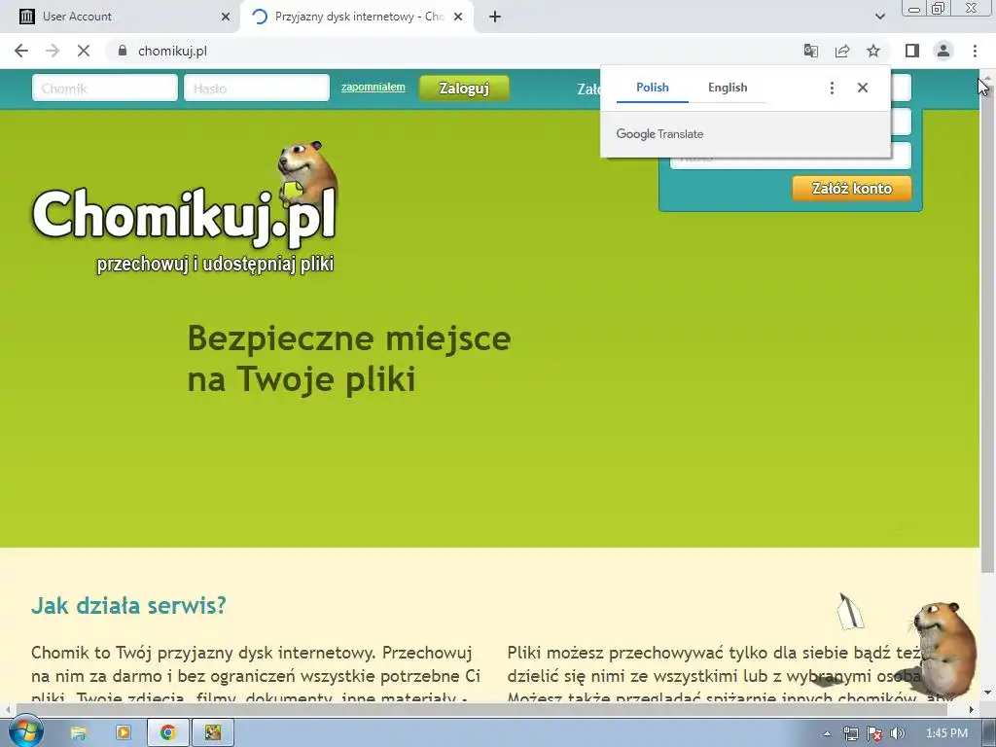Image resolution: width=996 pixels, height=747 pixels.
Task: Select the Przyjazny dysk internetowy tab
Action: point(357,17)
